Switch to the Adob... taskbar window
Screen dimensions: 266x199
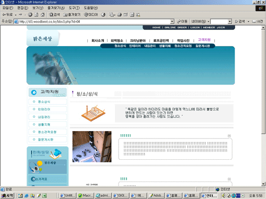point(156,196)
